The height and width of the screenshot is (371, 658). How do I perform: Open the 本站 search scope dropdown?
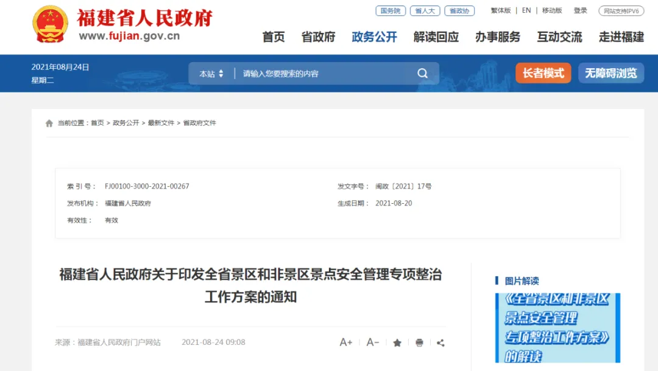[x=211, y=74]
